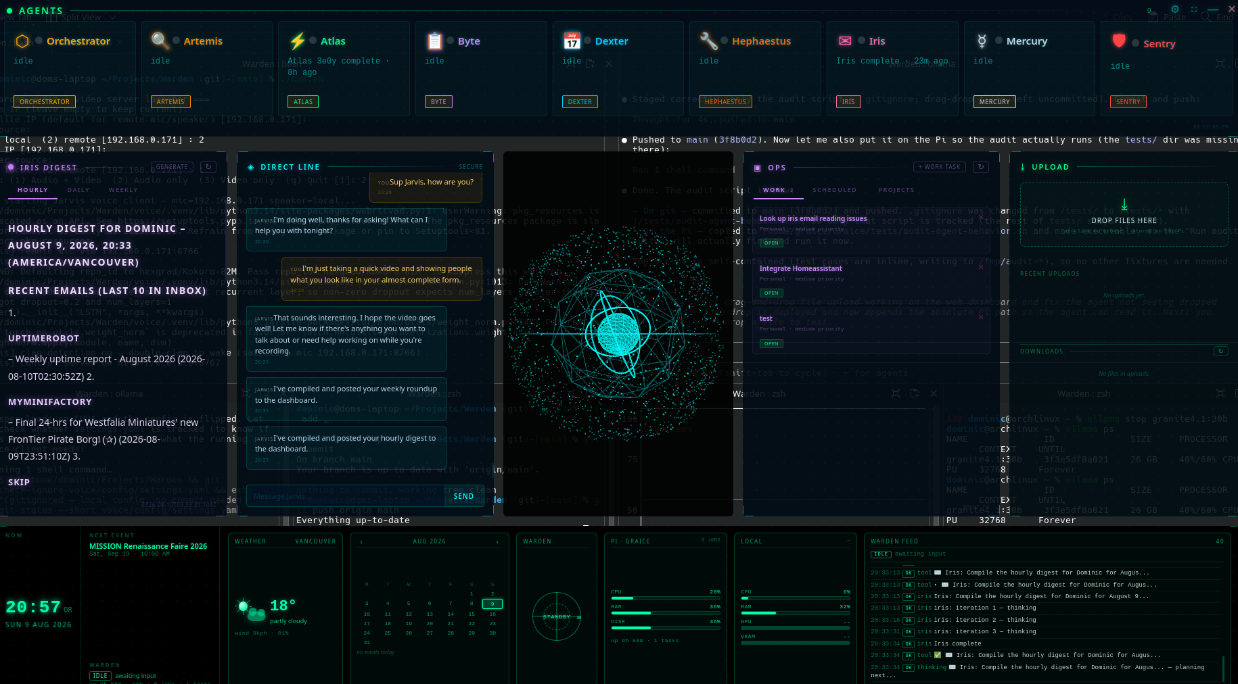Delete the 'test' work task
This screenshot has width=1238, height=684.
pyautogui.click(x=981, y=317)
